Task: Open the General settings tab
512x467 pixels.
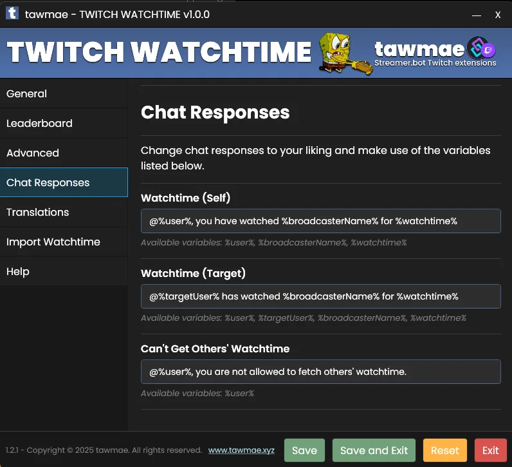Action: [64, 94]
